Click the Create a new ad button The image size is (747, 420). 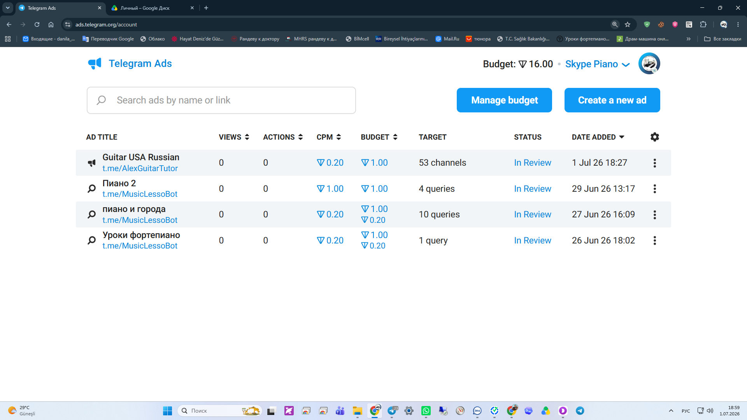coord(612,100)
